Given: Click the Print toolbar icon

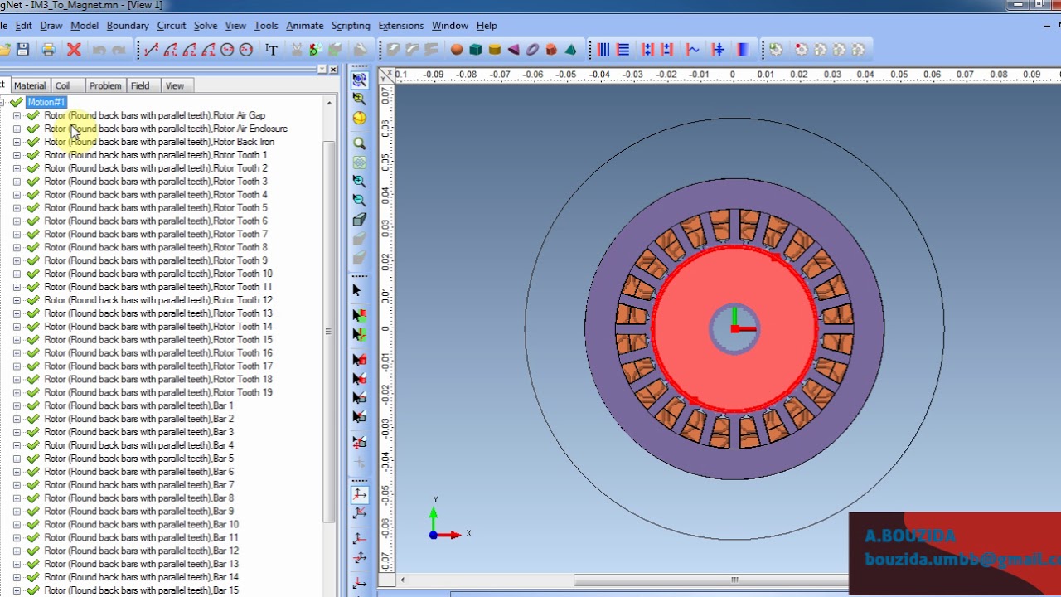Looking at the screenshot, I should coord(48,50).
